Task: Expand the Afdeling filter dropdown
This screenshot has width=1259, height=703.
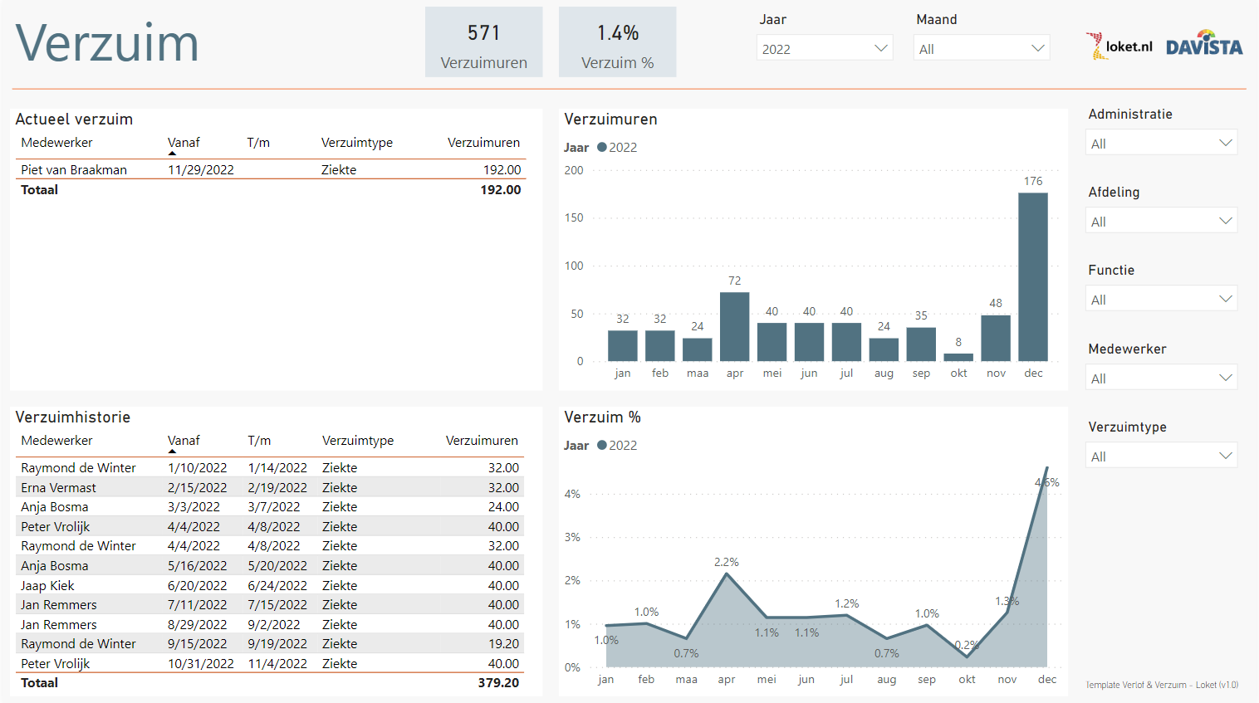Action: pyautogui.click(x=1224, y=221)
